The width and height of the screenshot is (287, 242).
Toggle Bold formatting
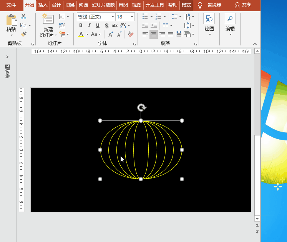[81, 25]
